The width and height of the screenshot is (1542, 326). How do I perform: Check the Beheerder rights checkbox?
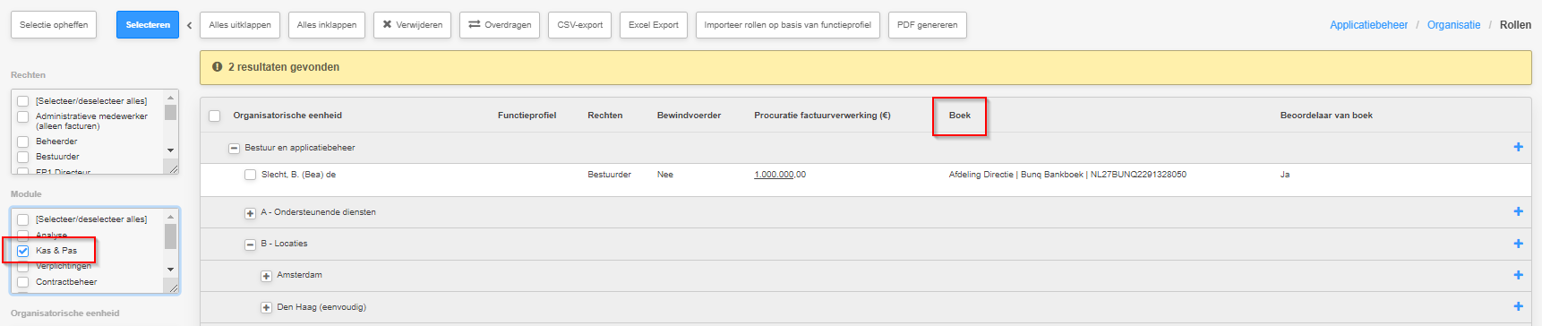coord(23,142)
